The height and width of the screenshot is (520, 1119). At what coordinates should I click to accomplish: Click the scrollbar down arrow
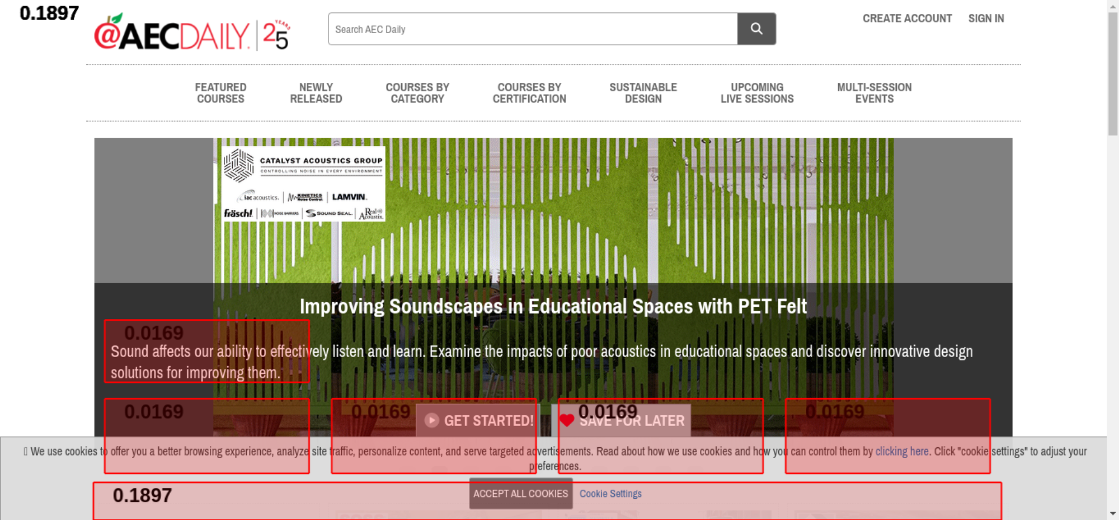[x=1112, y=513]
